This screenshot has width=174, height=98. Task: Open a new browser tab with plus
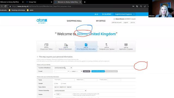click(x=85, y=2)
